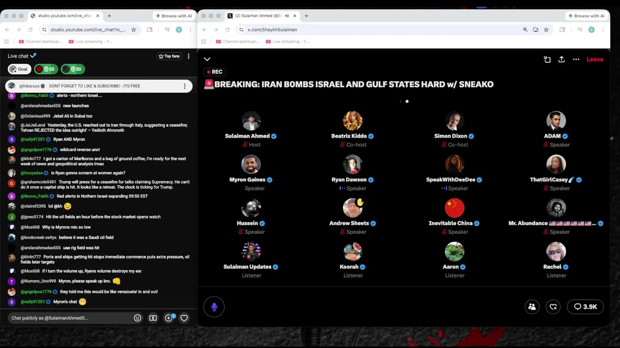Click the Super Chat dollar icon
620x348 pixels.
coord(153,318)
